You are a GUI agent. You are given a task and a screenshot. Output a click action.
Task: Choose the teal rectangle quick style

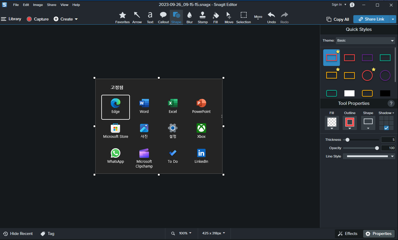click(x=385, y=58)
